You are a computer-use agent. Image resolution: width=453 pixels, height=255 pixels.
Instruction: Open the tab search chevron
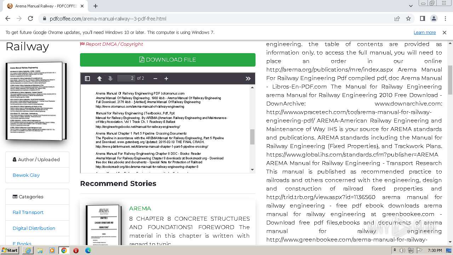click(x=411, y=6)
